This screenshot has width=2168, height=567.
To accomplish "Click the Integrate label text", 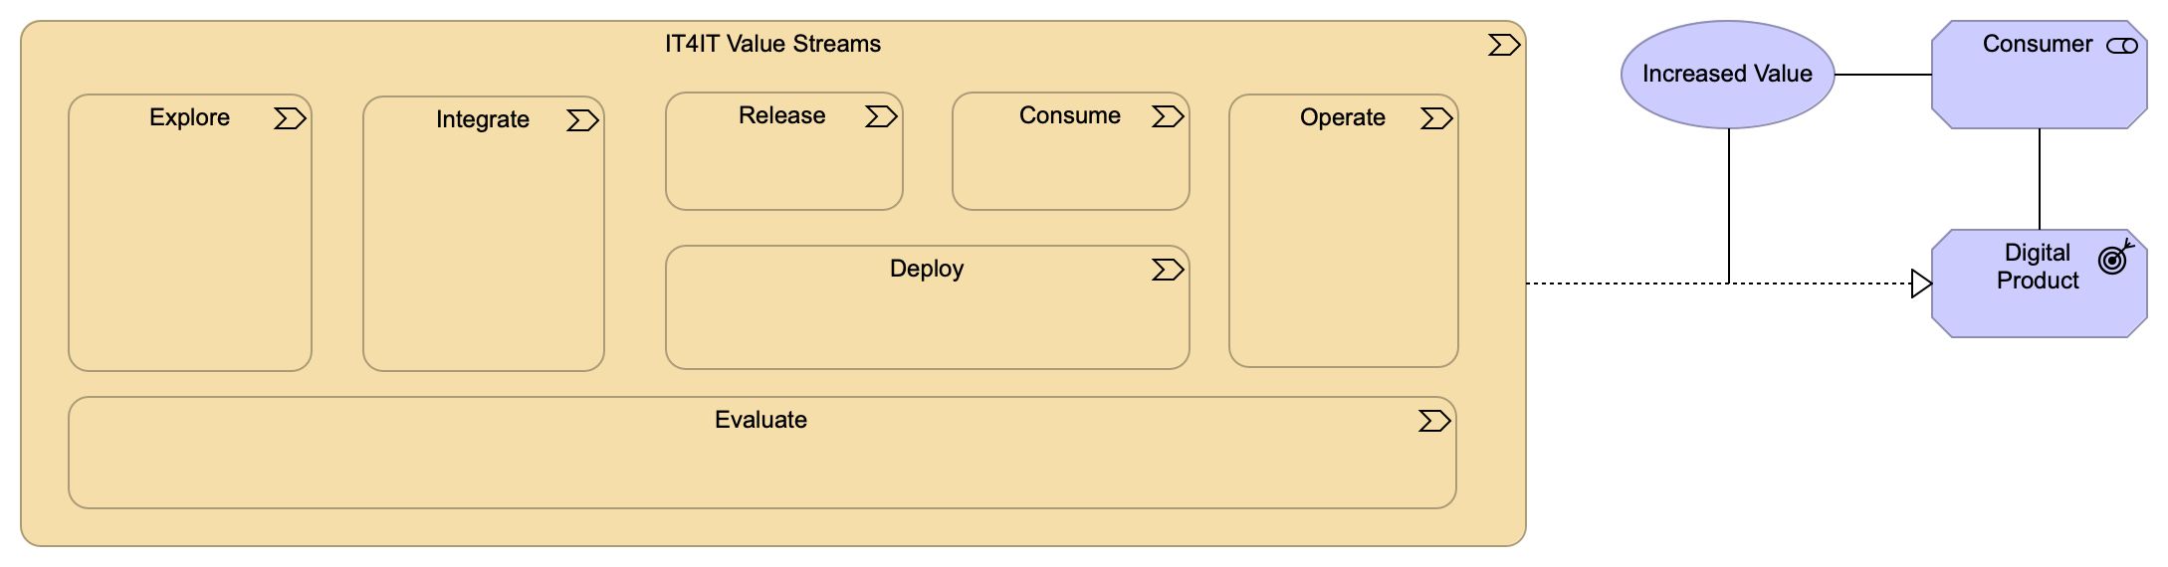I will coord(483,119).
